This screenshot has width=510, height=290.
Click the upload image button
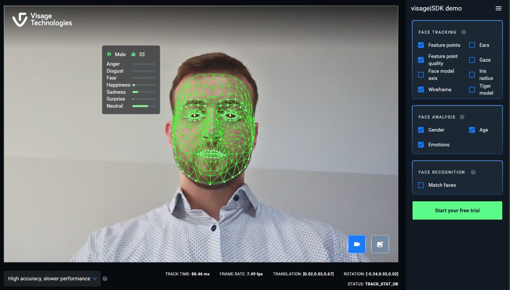(x=380, y=244)
